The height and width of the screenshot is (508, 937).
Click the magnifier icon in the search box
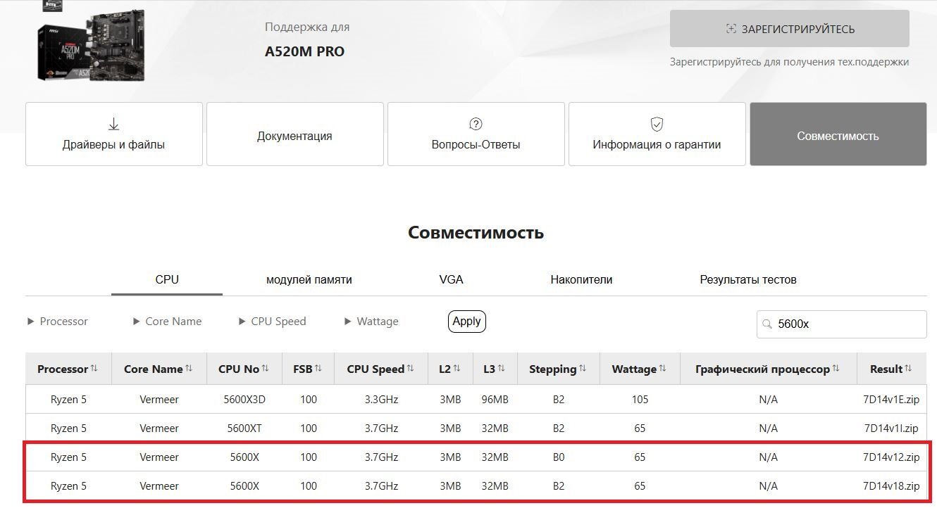[x=767, y=324]
